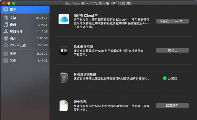Click the 文稿 documents icon

click(6, 18)
